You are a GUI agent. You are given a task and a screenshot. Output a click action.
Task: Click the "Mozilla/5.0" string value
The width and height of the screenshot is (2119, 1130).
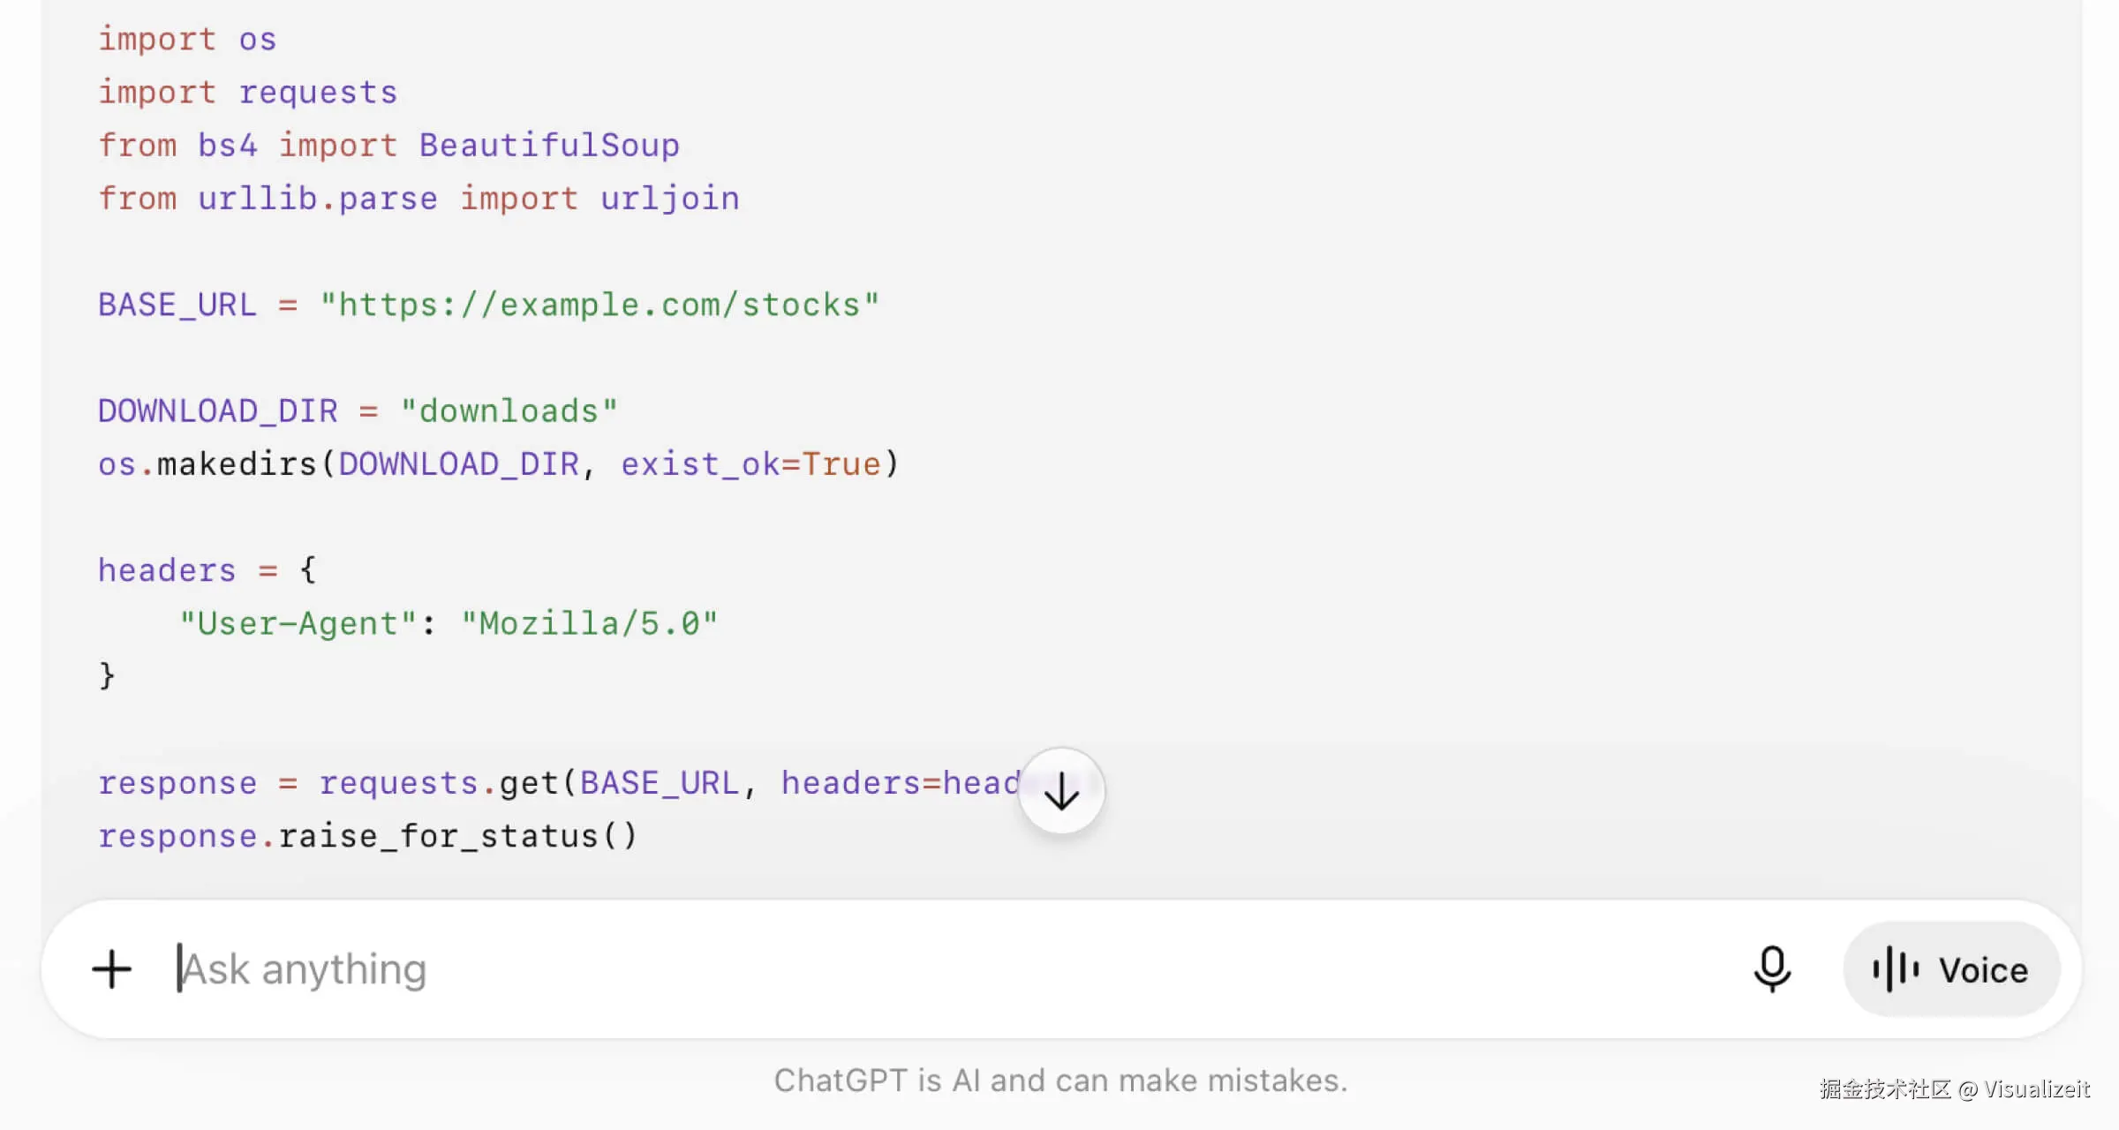click(590, 623)
